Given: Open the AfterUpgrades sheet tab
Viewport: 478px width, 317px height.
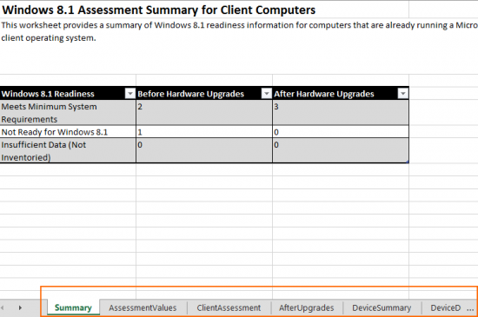Looking at the screenshot, I should pos(307,307).
